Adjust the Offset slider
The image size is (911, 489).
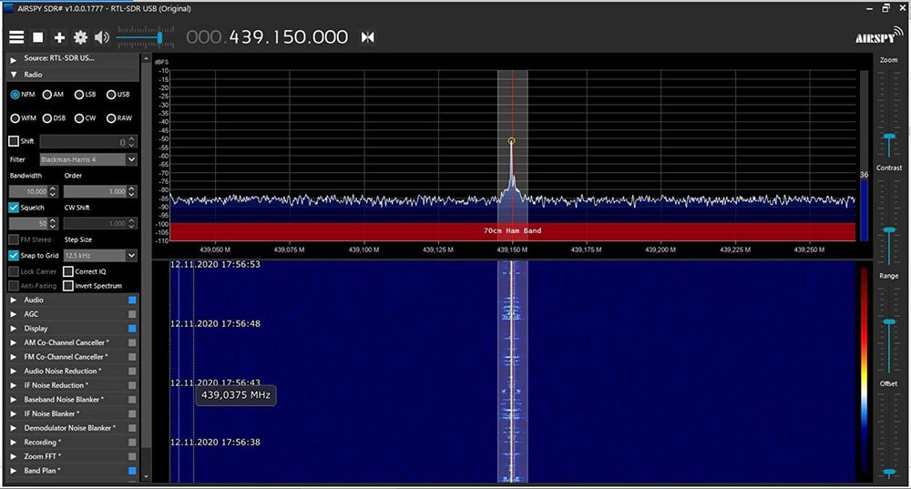(889, 473)
